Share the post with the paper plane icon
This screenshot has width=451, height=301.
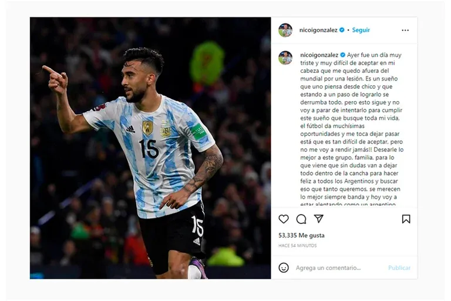[319, 219]
